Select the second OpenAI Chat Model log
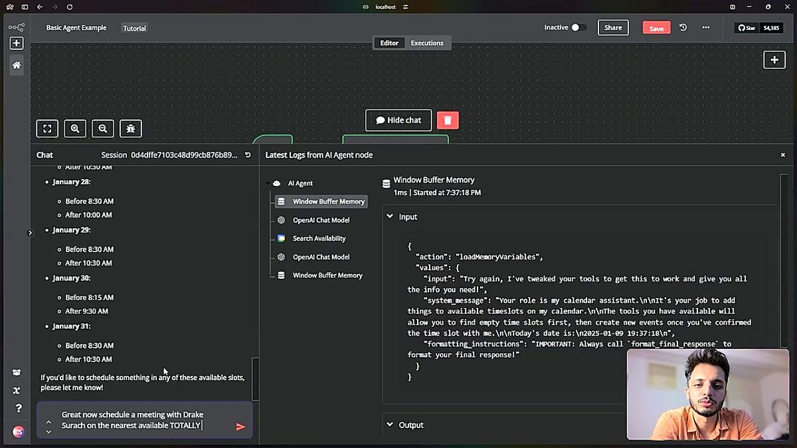The height and width of the screenshot is (448, 797). click(x=321, y=257)
